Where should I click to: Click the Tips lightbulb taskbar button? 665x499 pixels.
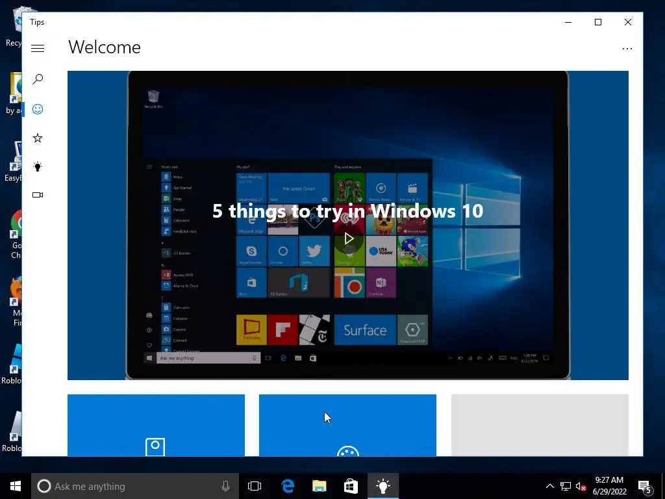click(383, 486)
